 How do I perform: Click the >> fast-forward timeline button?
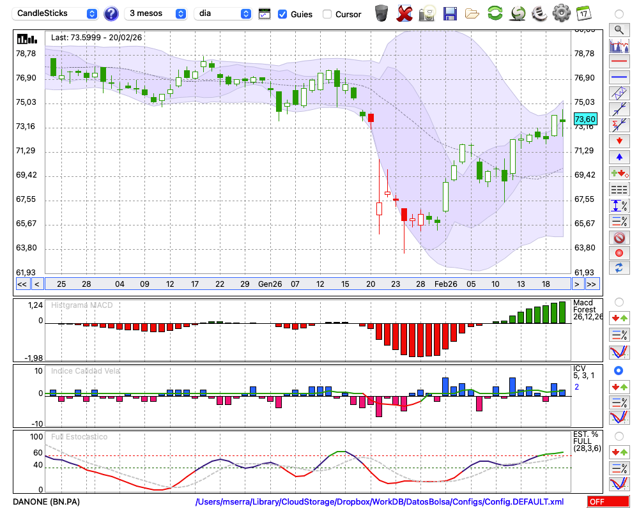(592, 284)
